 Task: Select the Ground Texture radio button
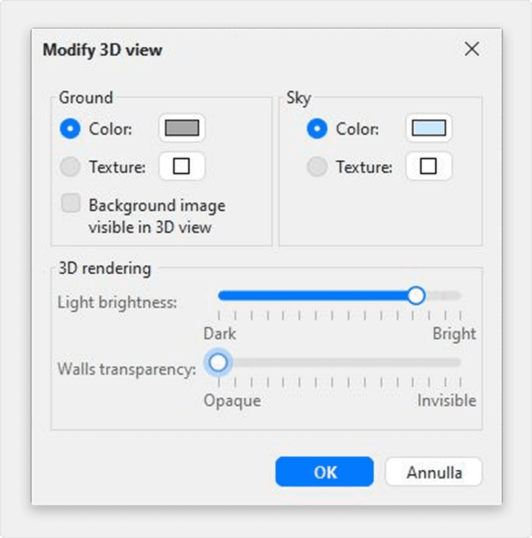click(70, 167)
